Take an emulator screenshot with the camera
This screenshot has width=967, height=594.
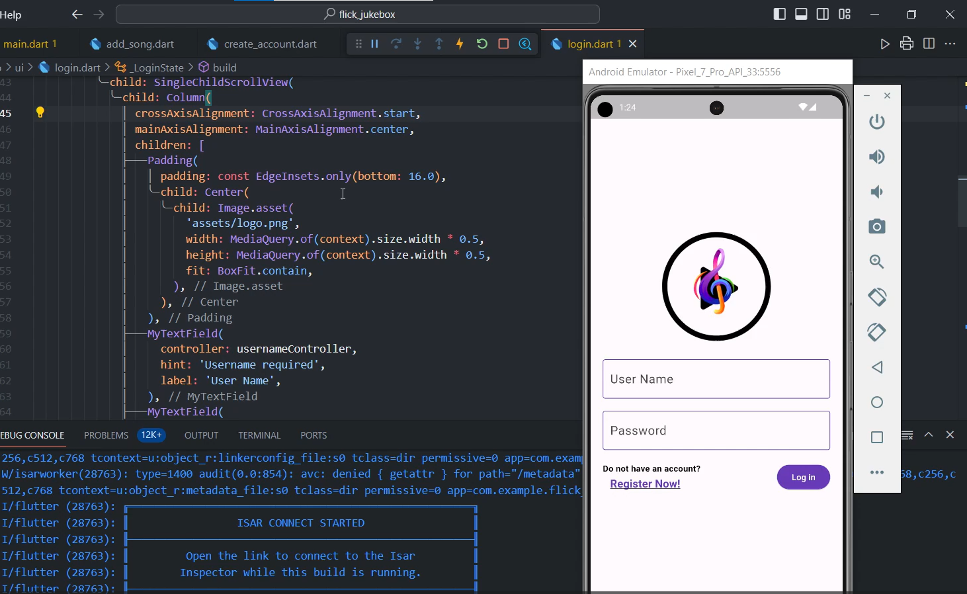[877, 227]
